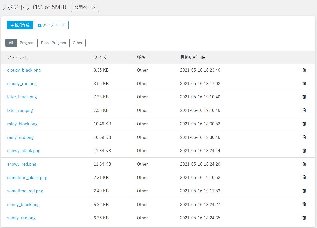
Task: Delete sunny_red.png using trash icon
Action: point(304,218)
